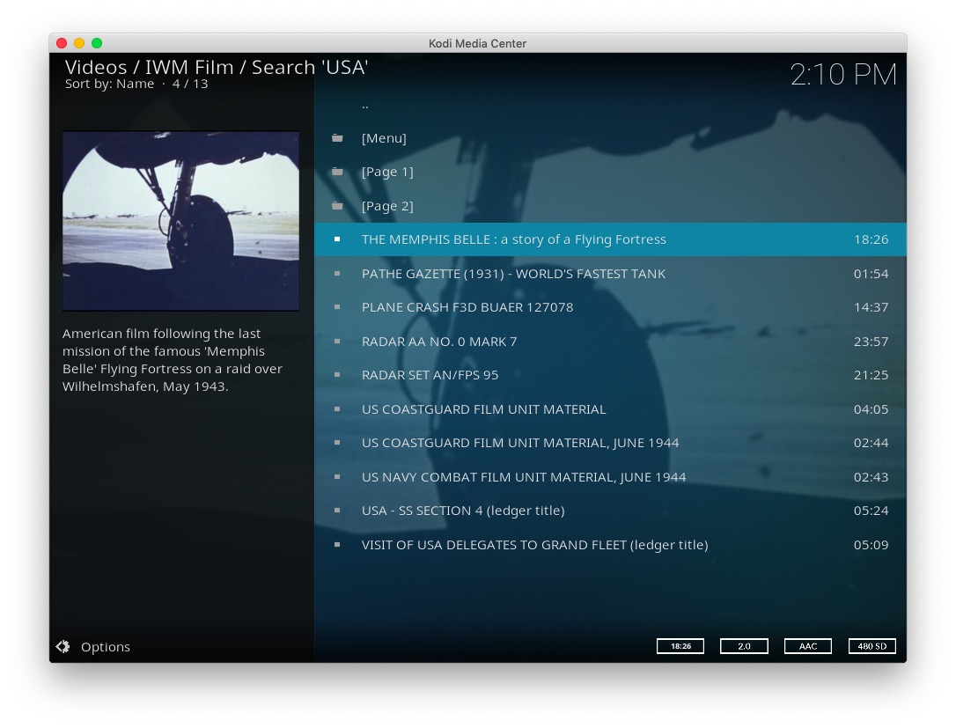Select PLANE CRASH F3D BUAER 127078
The height and width of the screenshot is (728, 956).
[467, 307]
